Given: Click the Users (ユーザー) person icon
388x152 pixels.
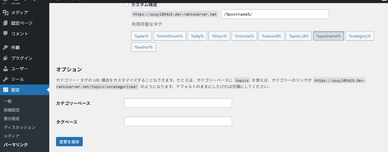Looking at the screenshot, I should (x=6, y=69).
